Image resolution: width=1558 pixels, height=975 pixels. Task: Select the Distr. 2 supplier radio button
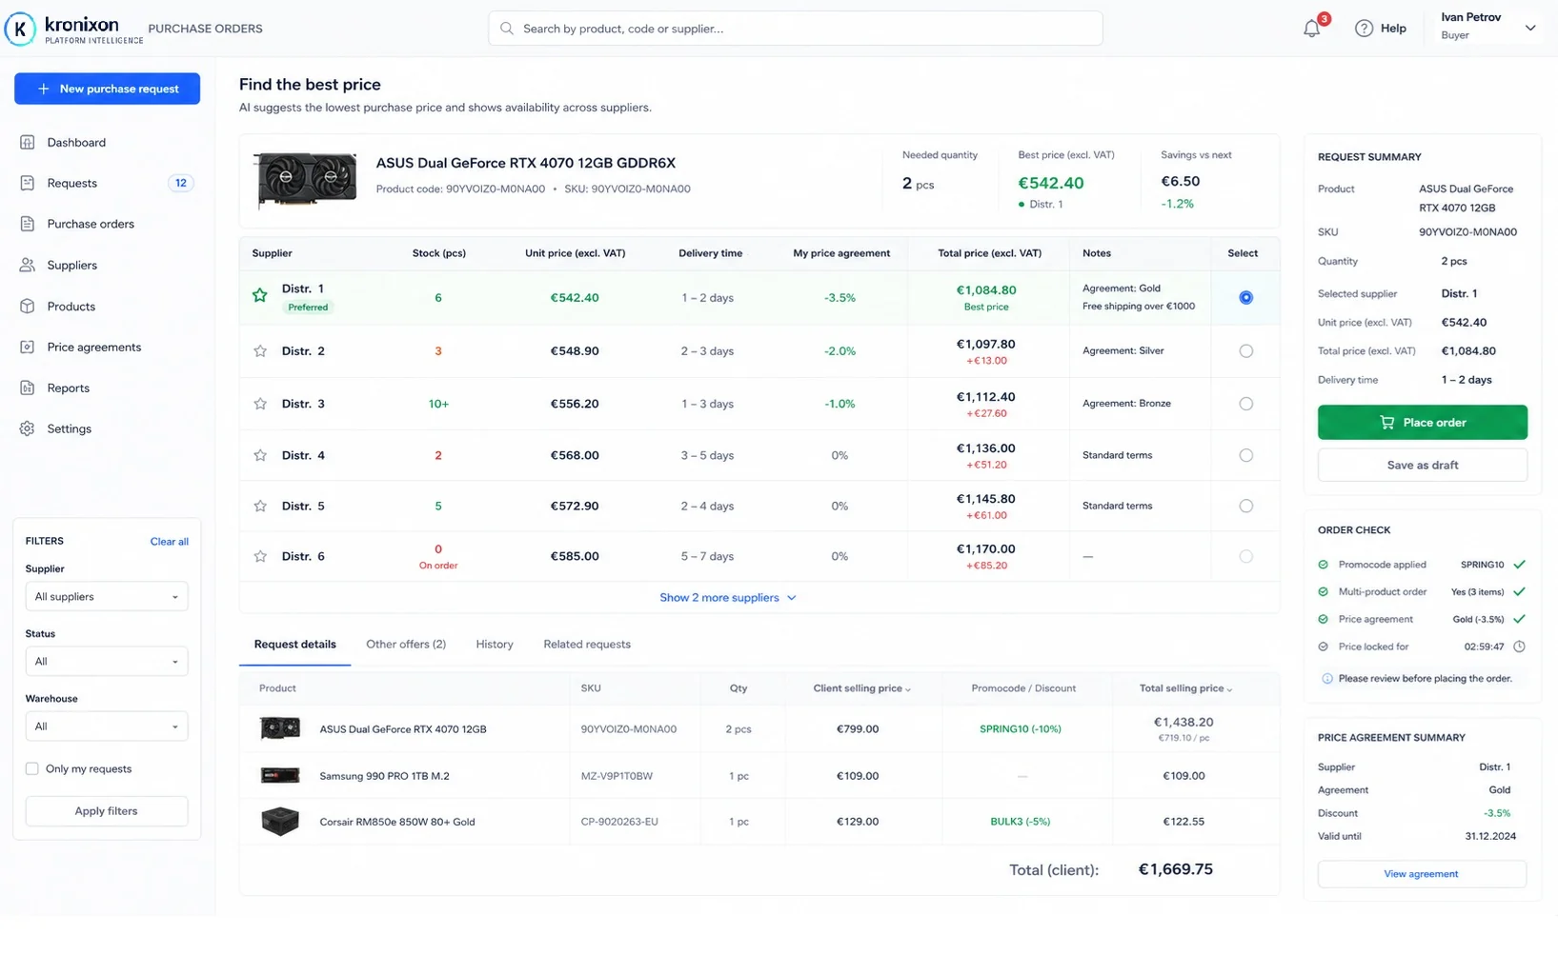[1245, 351]
